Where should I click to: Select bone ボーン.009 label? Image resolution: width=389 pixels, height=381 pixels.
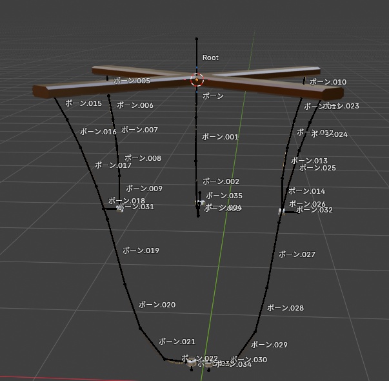(144, 189)
